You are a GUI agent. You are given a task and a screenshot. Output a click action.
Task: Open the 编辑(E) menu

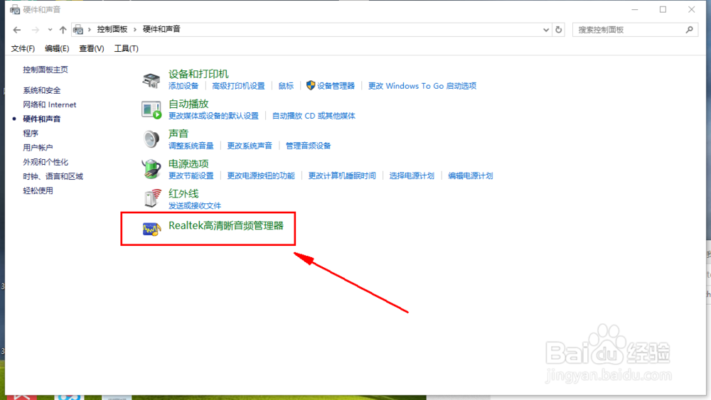click(57, 48)
